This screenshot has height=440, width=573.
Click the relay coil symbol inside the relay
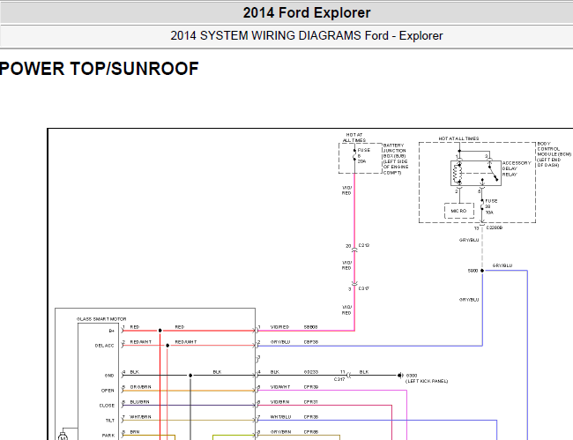tap(456, 173)
